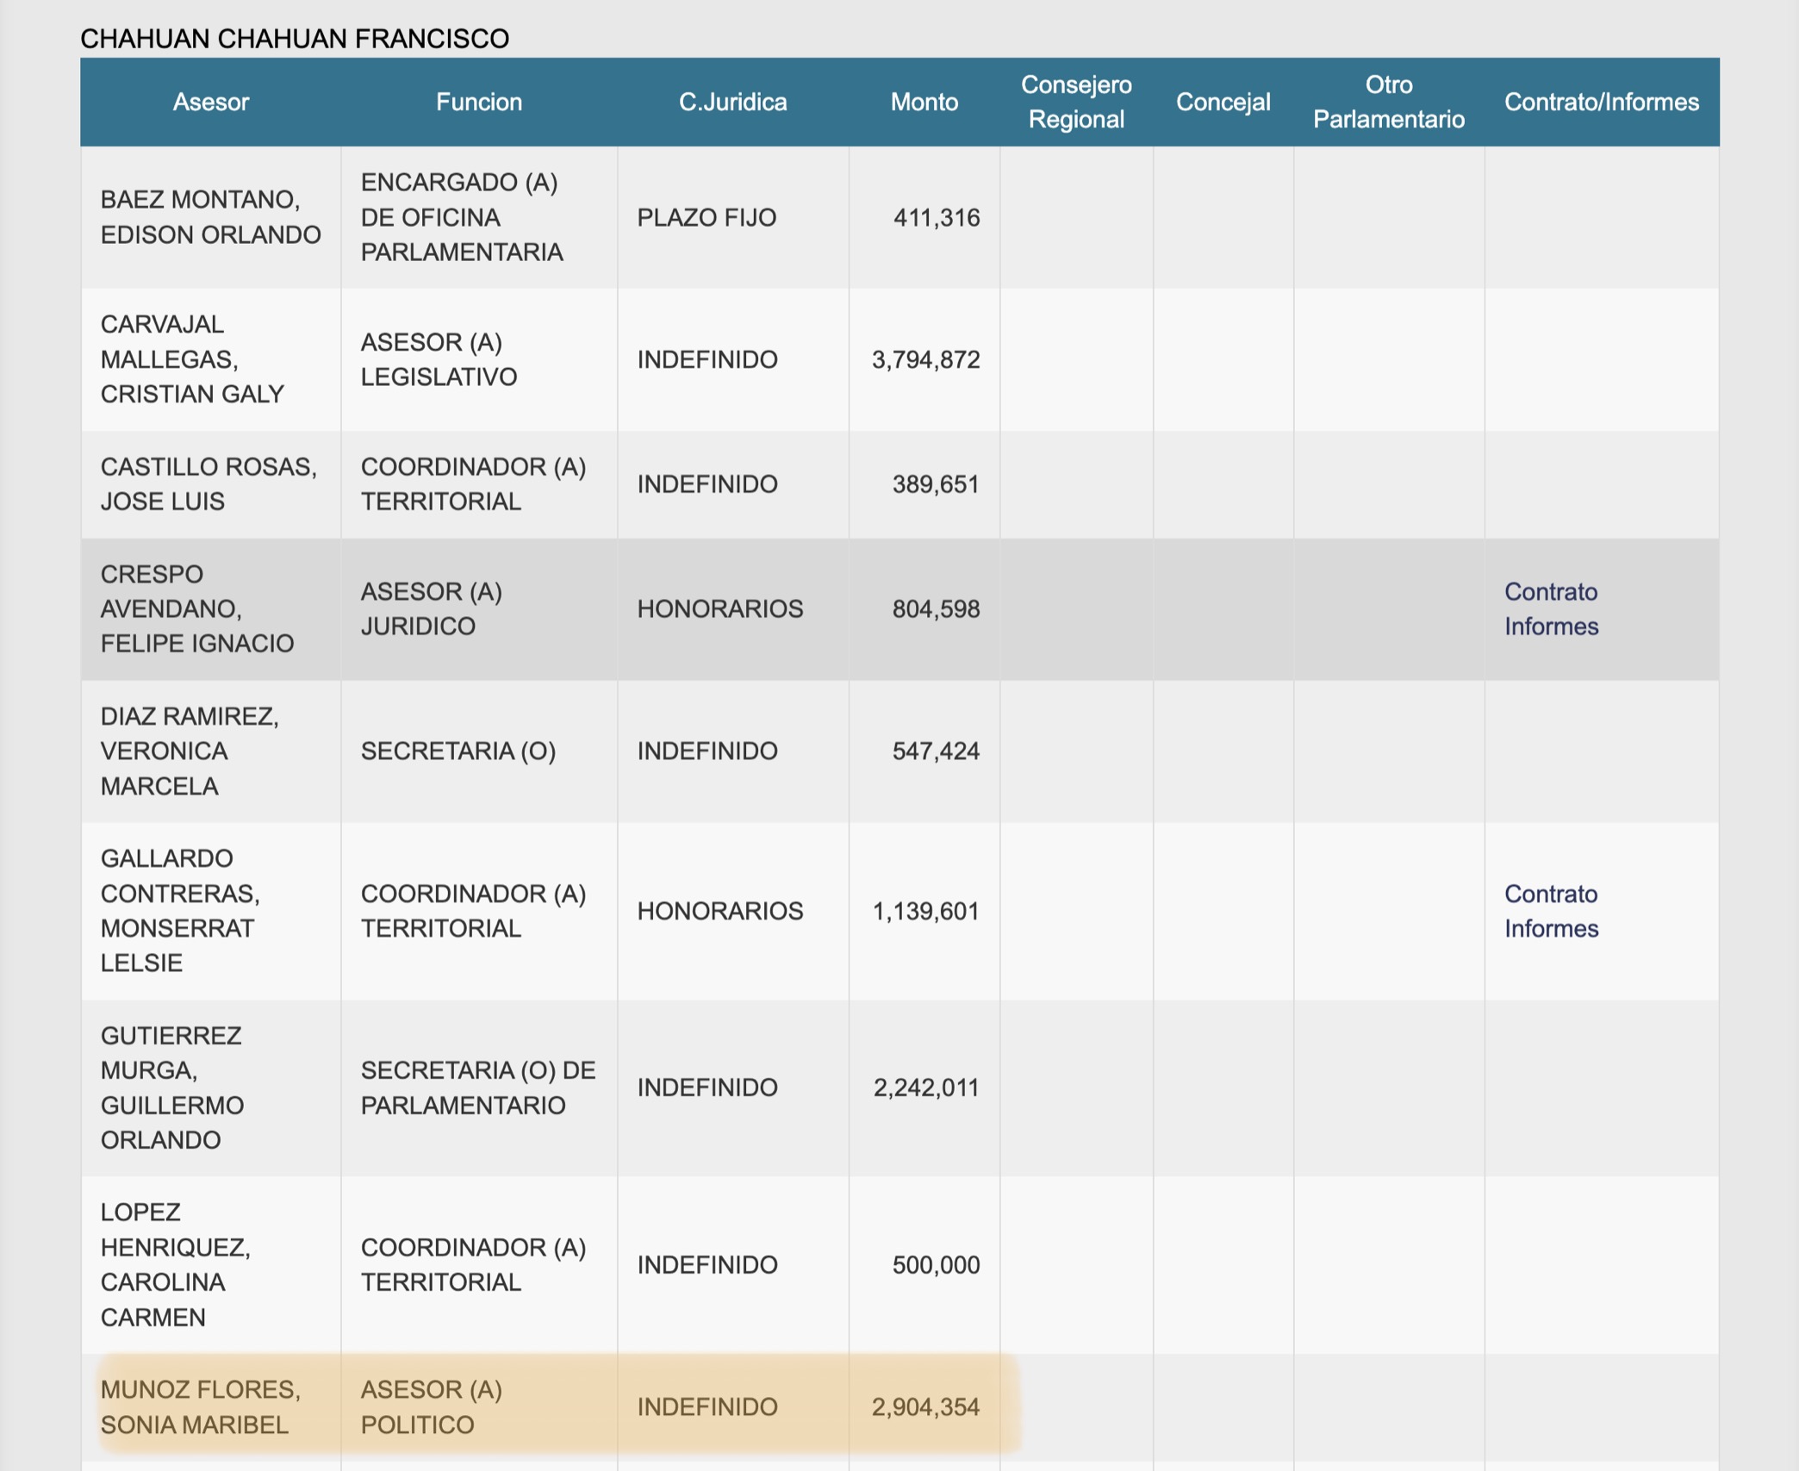
Task: Select name CARVAJAL MALLEGAS, CRISTIAN GALY
Action: coord(192,359)
